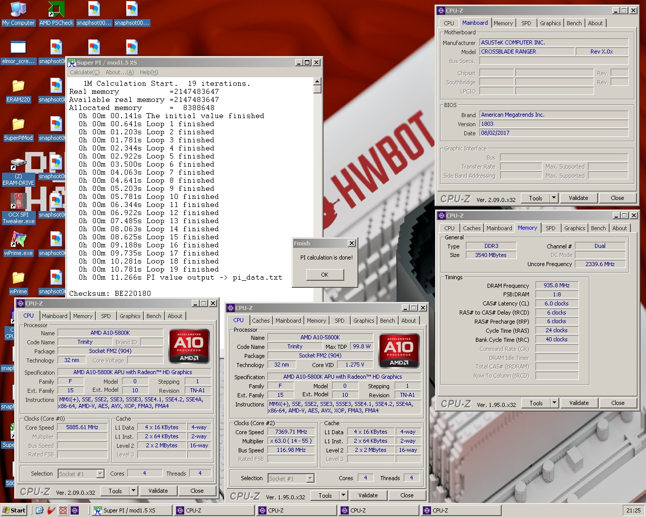The height and width of the screenshot is (517, 646).
Task: Click the Super PI scrollbar up arrow
Action: click(317, 81)
